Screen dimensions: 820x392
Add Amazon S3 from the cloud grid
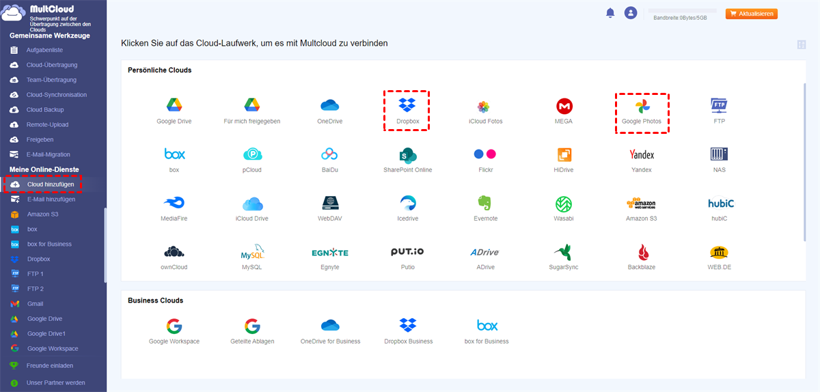642,203
